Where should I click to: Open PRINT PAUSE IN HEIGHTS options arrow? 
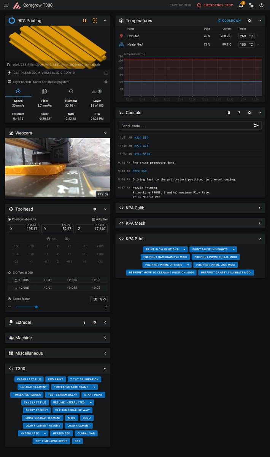(x=234, y=249)
